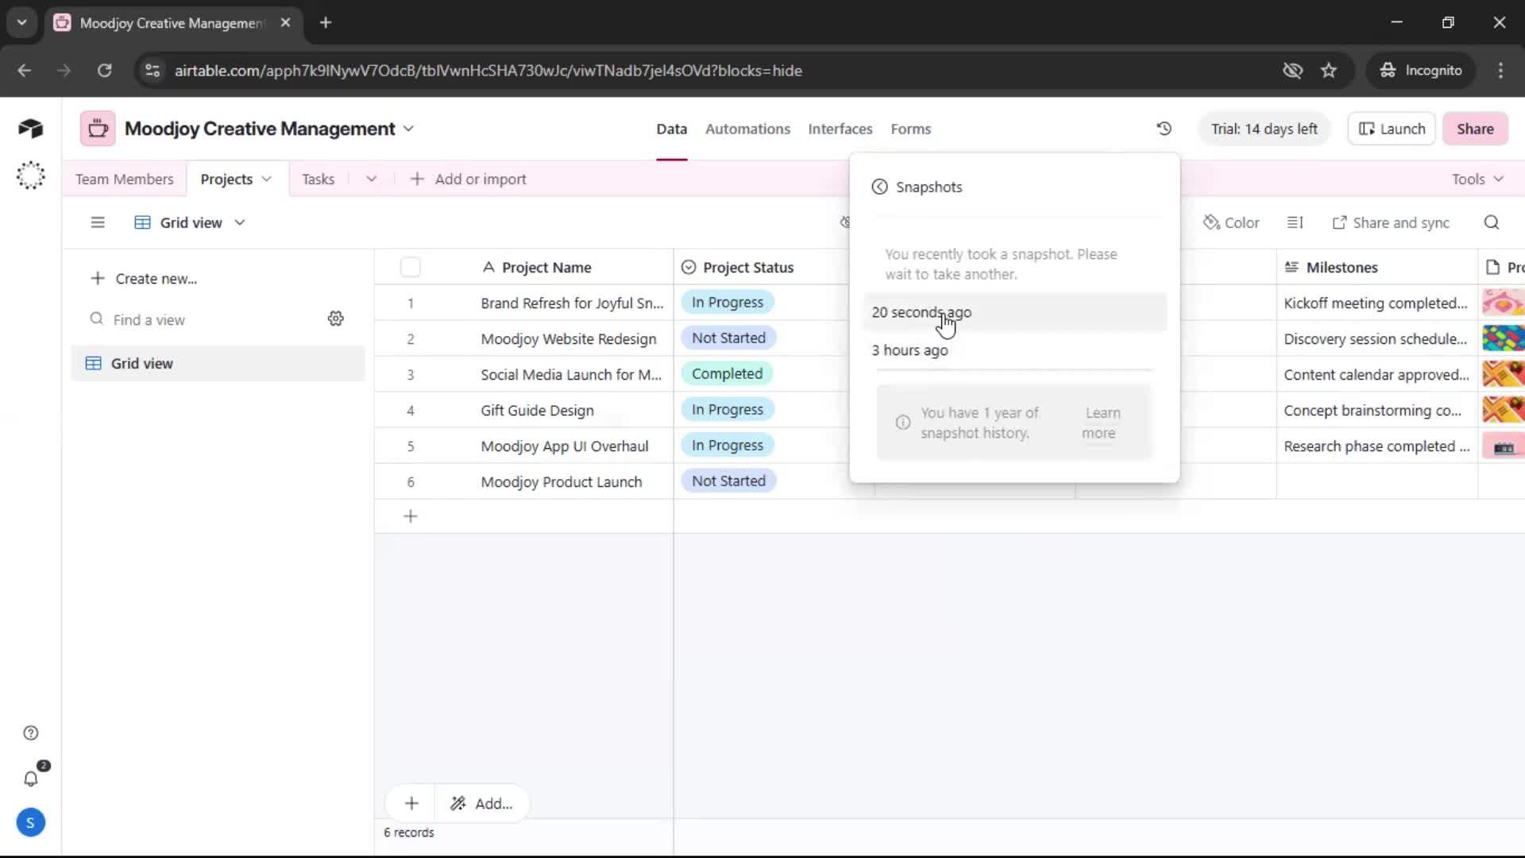Bookmark this page with the star icon
Viewport: 1525px width, 858px height.
pyautogui.click(x=1329, y=71)
